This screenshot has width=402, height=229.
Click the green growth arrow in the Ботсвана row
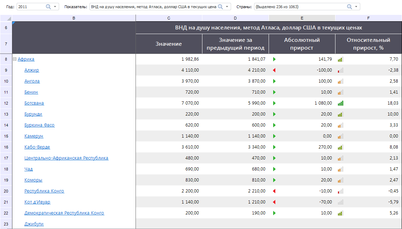click(x=274, y=103)
